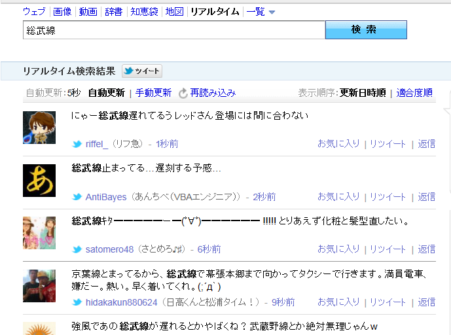The image size is (451, 335).
Task: Click the search field containing 総武線
Action: pos(173,30)
